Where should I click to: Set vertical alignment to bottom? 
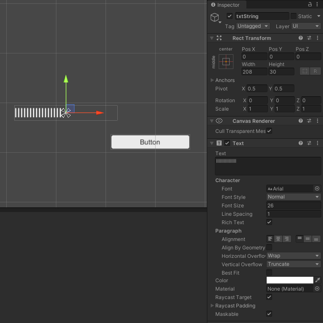(316, 239)
